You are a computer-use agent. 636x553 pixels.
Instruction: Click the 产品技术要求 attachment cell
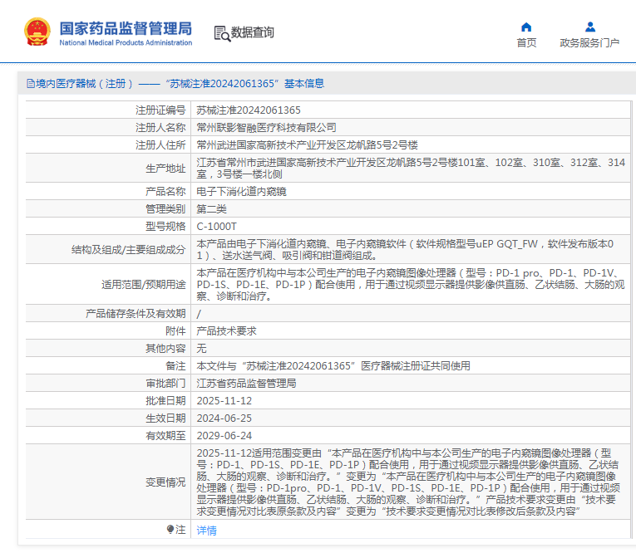pyautogui.click(x=226, y=330)
